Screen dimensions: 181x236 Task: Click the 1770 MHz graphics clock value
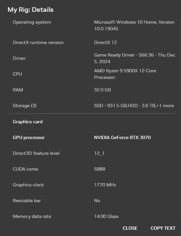pos(105,185)
